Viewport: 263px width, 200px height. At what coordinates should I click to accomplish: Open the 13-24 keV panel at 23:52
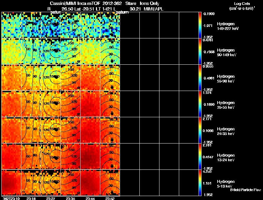click(x=110, y=156)
